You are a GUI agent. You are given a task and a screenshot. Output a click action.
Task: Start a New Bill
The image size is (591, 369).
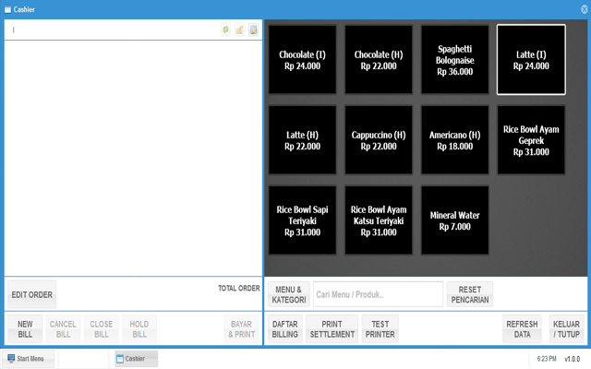tap(25, 329)
